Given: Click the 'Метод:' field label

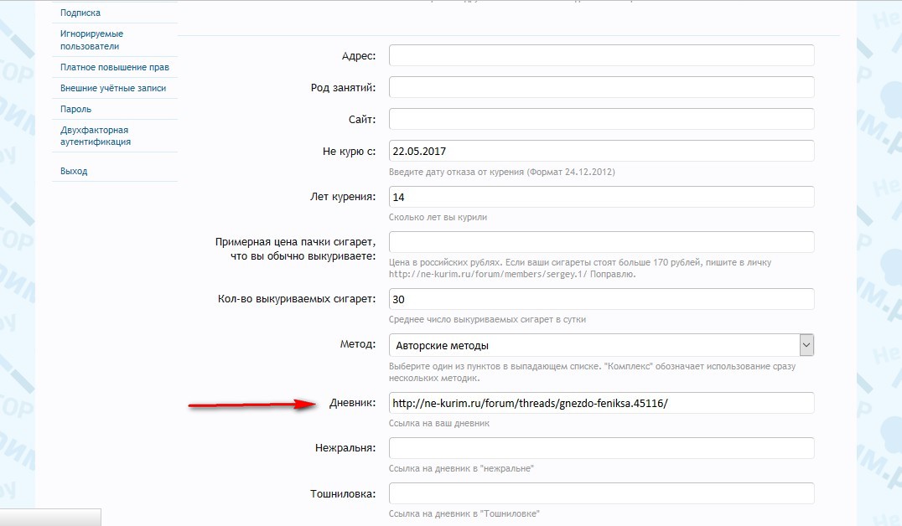Looking at the screenshot, I should click(358, 344).
